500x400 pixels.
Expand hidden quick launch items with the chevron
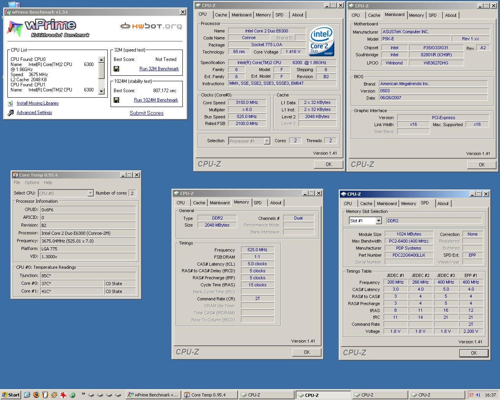[x=83, y=394]
